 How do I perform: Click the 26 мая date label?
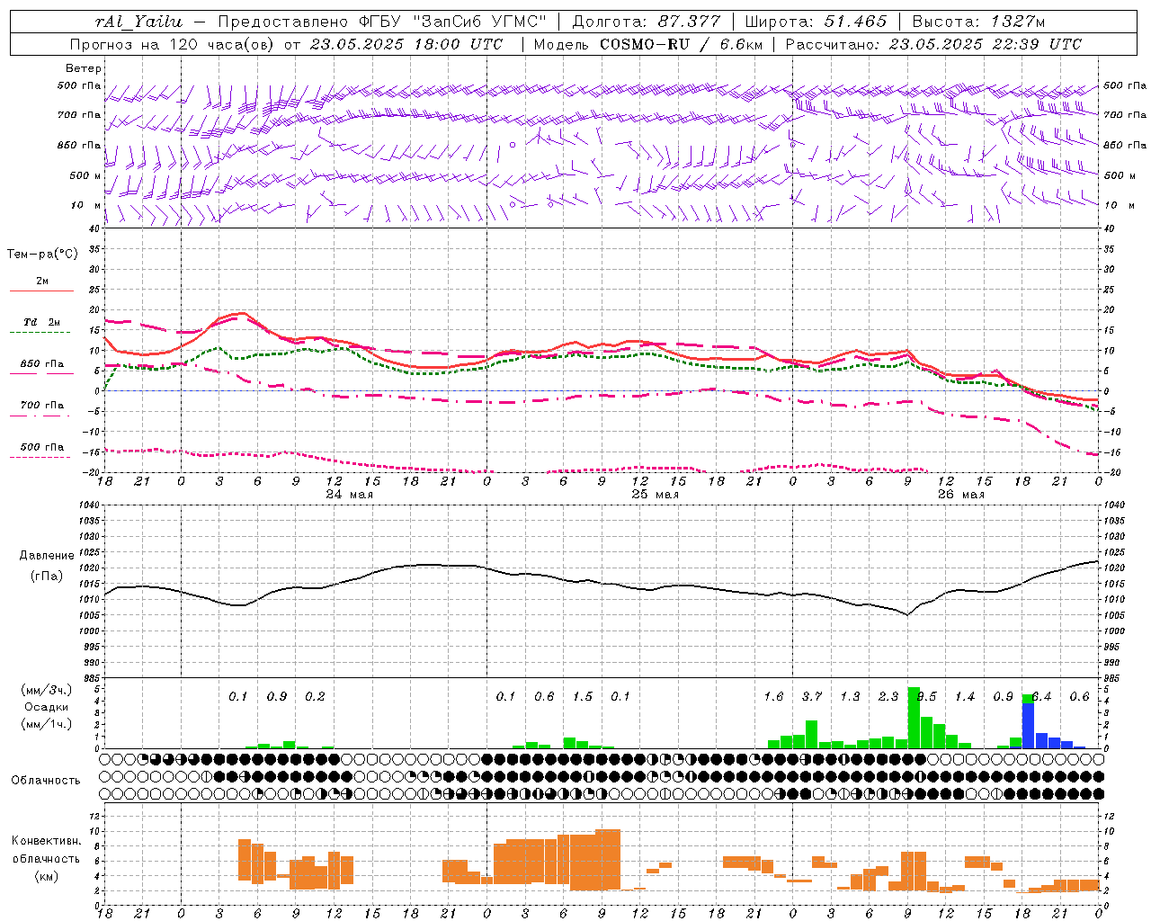pyautogui.click(x=961, y=495)
